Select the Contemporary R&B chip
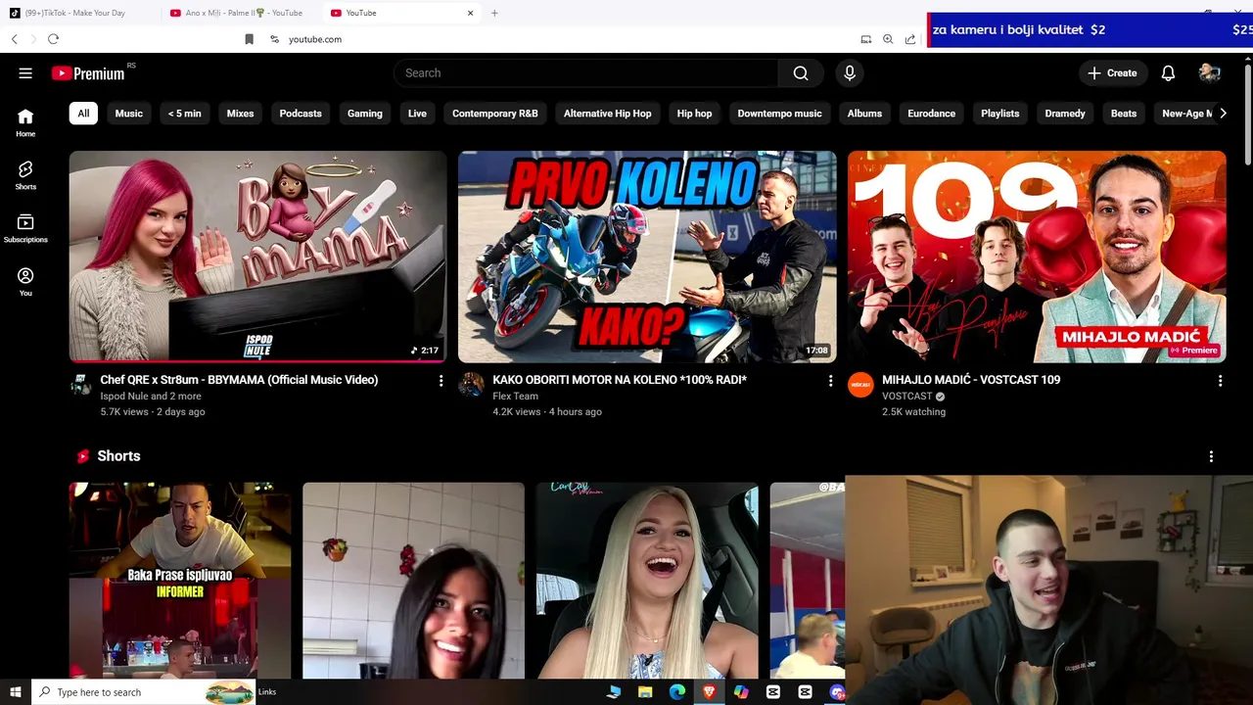The width and height of the screenshot is (1253, 705). 494,114
